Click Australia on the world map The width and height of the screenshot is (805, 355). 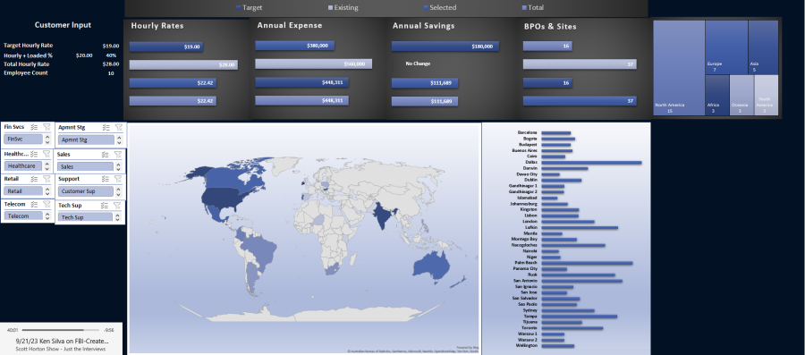432,266
